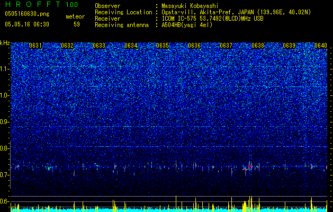Click the meteor count 59
Screen dimensions: 333x212
click(x=77, y=24)
